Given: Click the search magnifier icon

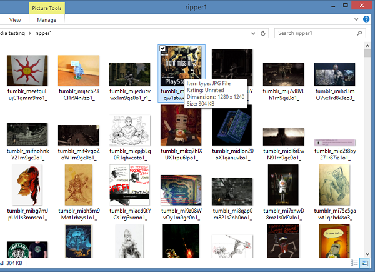Looking at the screenshot, I should 359,33.
